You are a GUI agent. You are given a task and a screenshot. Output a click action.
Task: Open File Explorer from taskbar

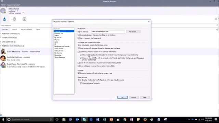tap(64, 120)
